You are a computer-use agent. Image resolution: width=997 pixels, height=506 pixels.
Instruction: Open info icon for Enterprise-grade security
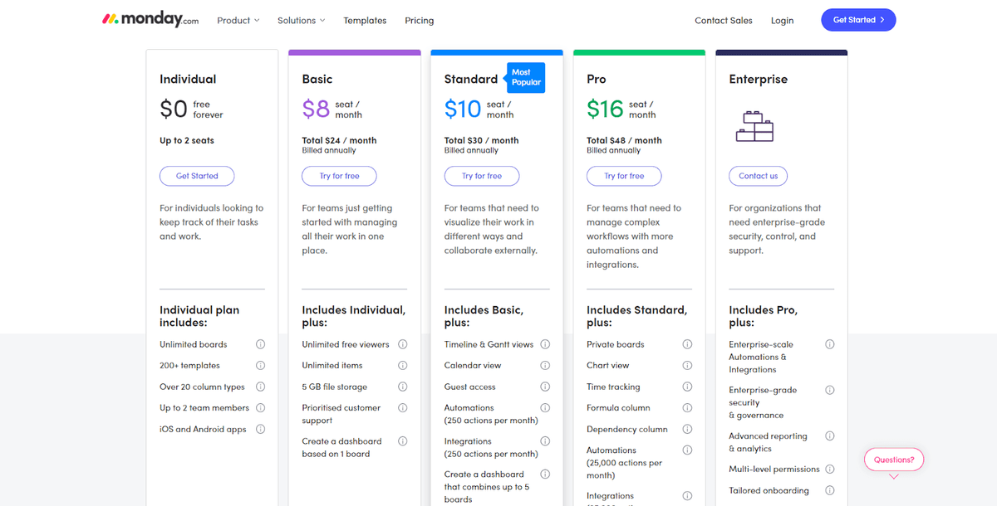[829, 390]
